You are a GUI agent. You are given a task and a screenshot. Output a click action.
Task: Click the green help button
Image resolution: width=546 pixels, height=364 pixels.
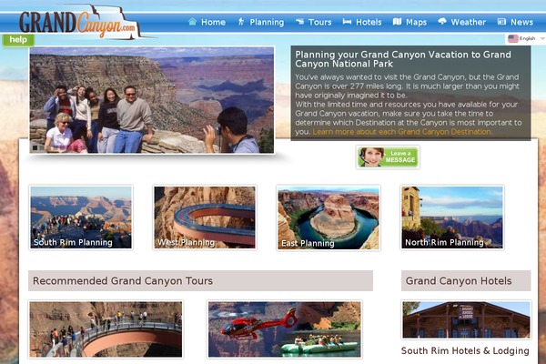[x=18, y=40]
